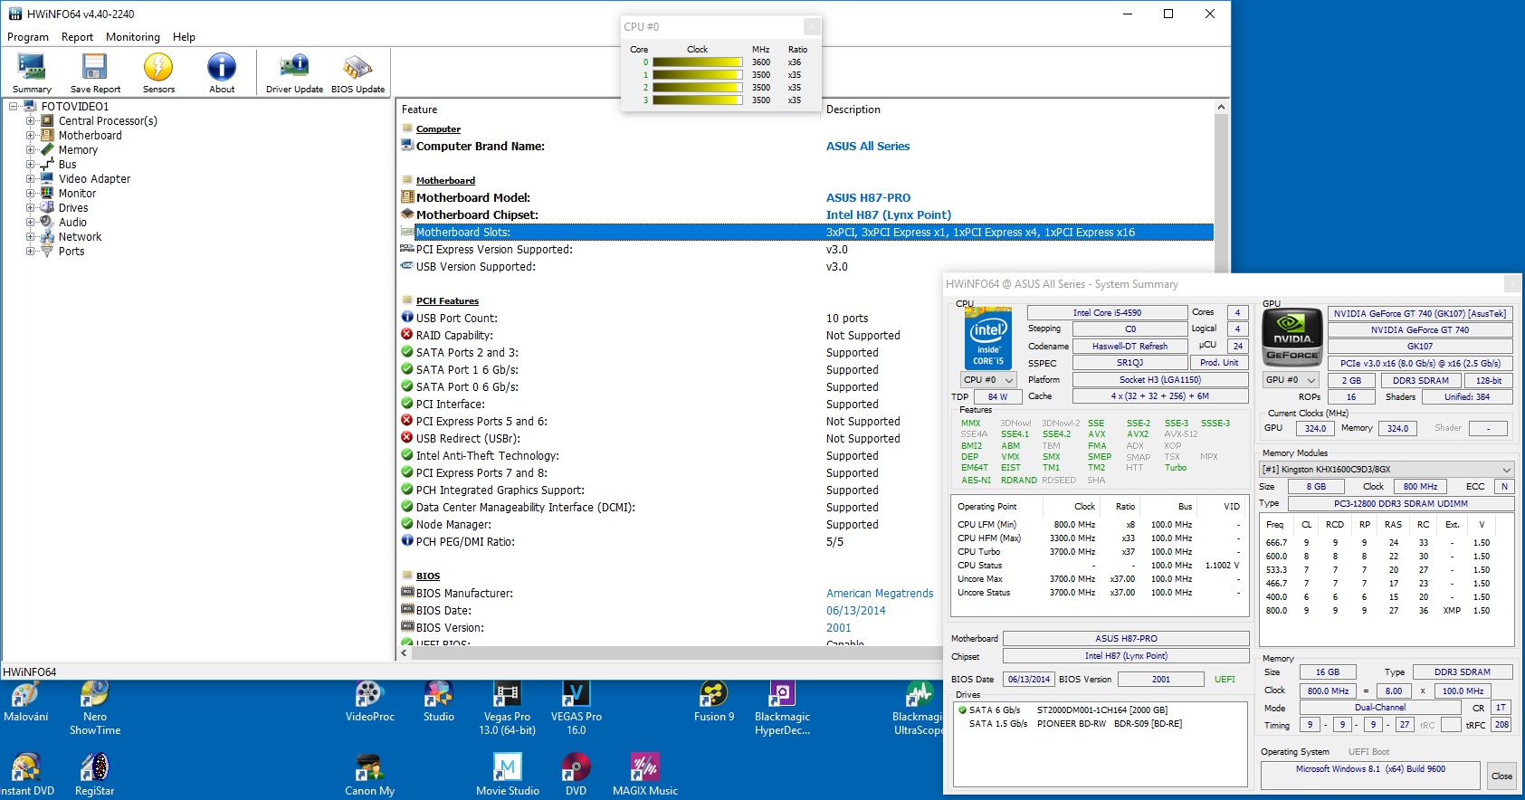Select the Network item in the tree
The width and height of the screenshot is (1525, 800).
(80, 237)
